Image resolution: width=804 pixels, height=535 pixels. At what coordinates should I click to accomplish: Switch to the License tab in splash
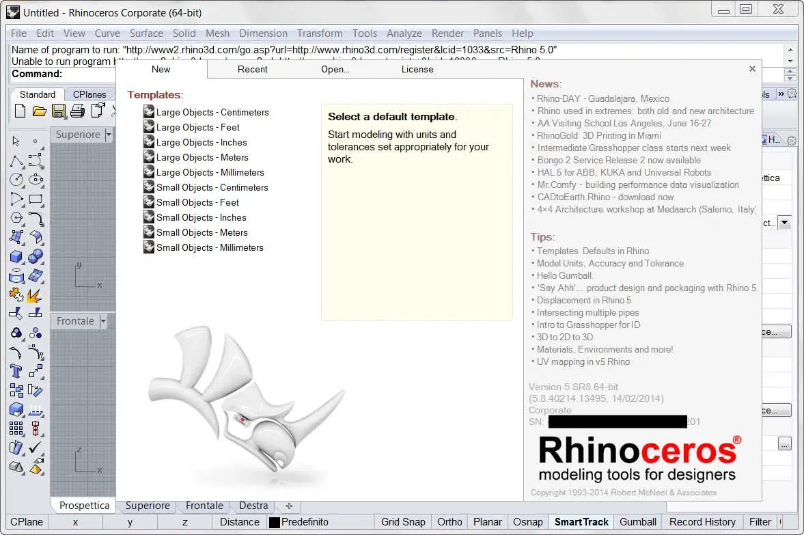coord(417,69)
